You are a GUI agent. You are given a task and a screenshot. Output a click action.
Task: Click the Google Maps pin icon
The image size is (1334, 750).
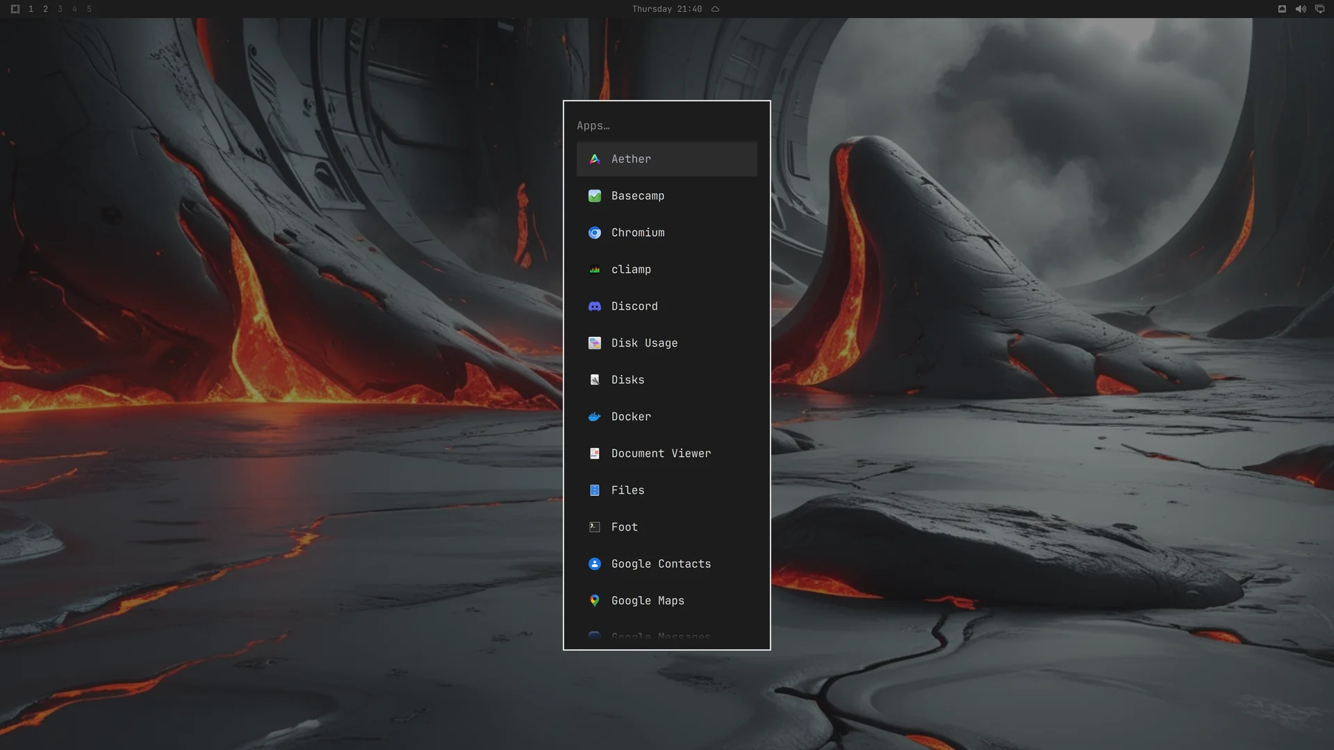point(595,601)
